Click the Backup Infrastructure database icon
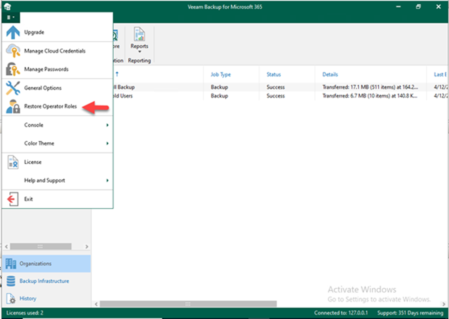449x319 pixels. [x=11, y=281]
